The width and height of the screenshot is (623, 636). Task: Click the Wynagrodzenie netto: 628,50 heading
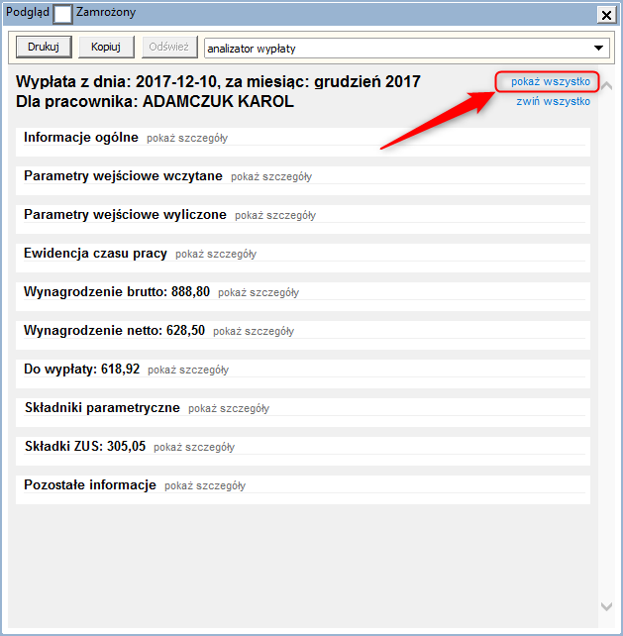coord(114,330)
